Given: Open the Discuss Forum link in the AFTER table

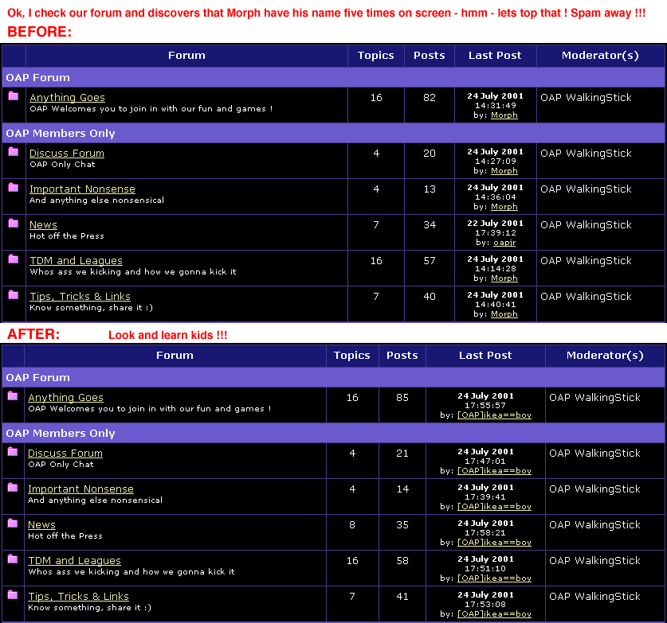Looking at the screenshot, I should (x=65, y=454).
